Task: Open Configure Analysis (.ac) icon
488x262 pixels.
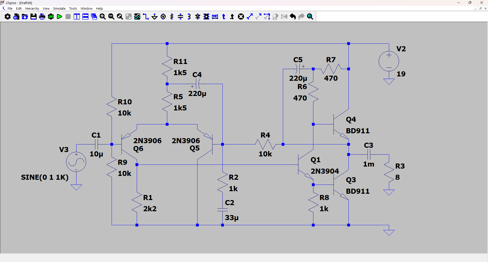Action: 51,17
